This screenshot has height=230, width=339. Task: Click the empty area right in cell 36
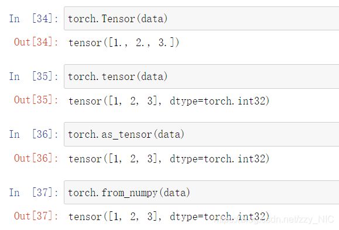tap(262, 134)
